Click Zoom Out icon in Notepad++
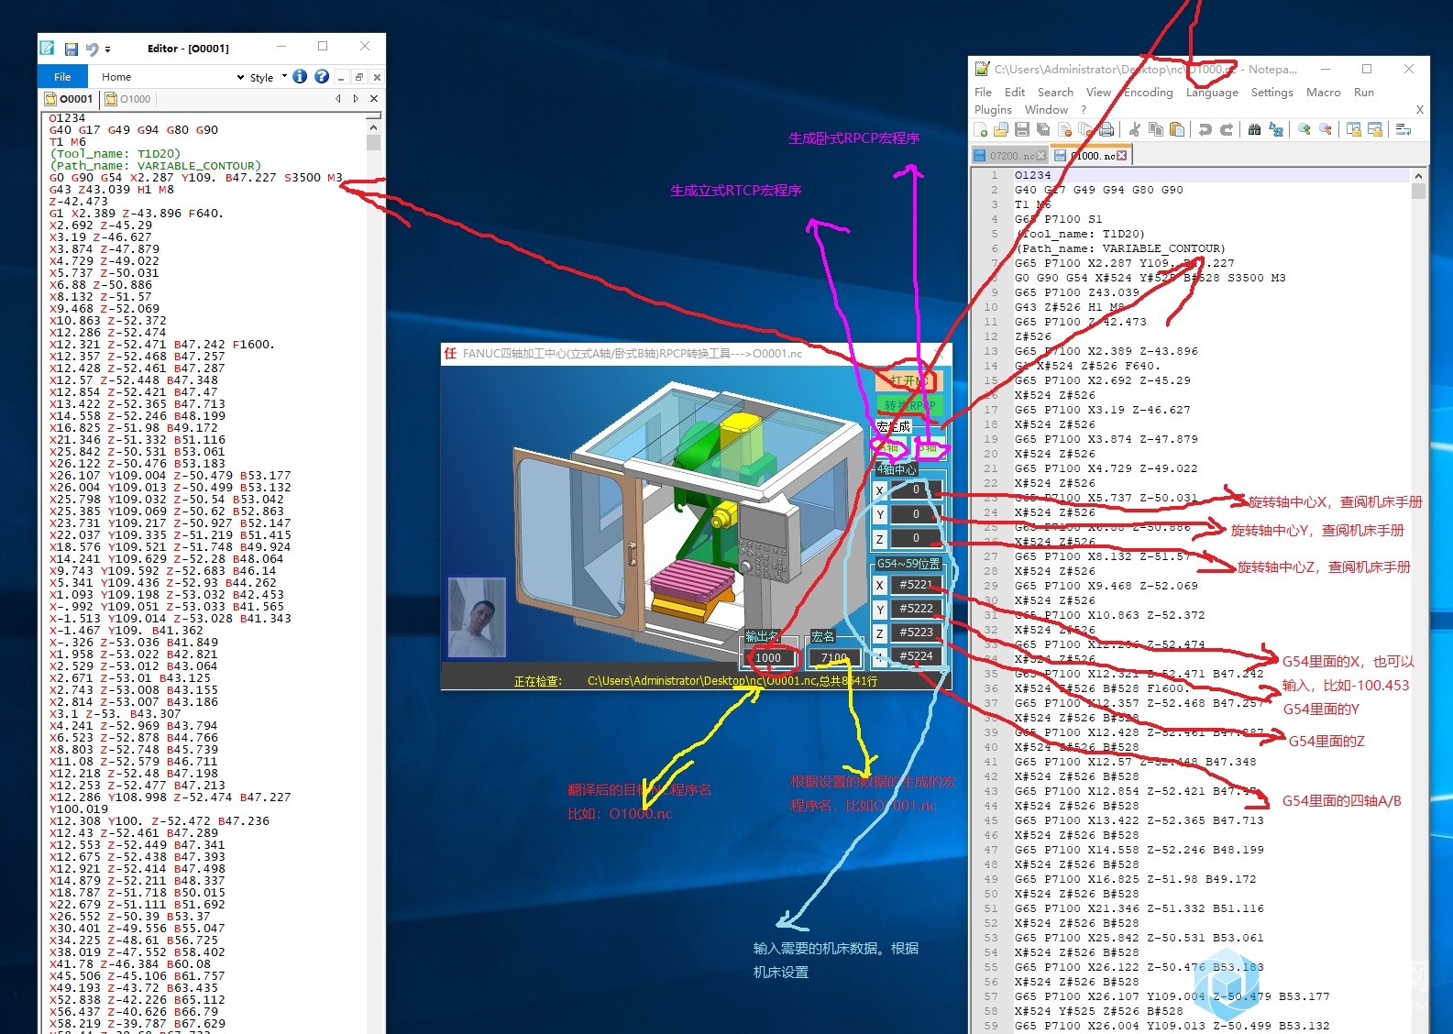 (1325, 130)
